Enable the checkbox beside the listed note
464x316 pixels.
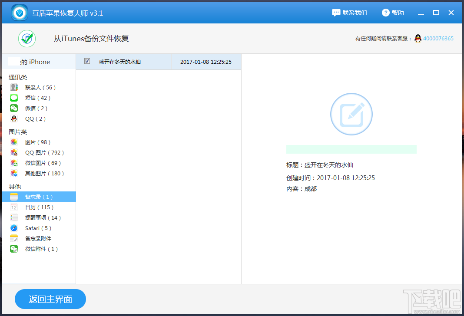pyautogui.click(x=87, y=62)
